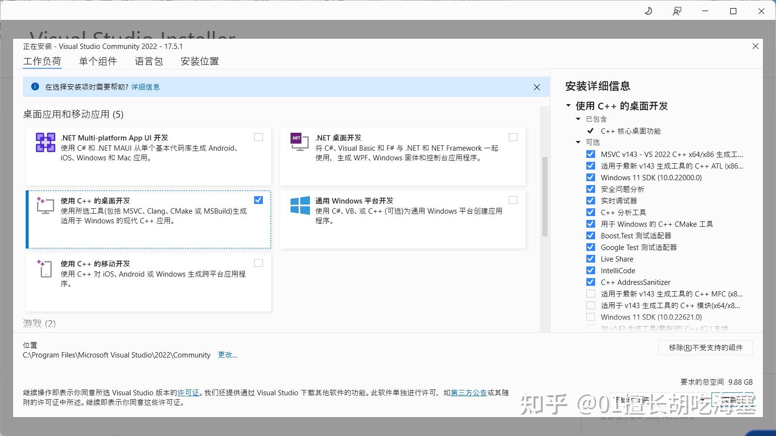Screen dimensions: 776x436
Task: Uncheck 实时调试器 component
Action: [x=590, y=201]
